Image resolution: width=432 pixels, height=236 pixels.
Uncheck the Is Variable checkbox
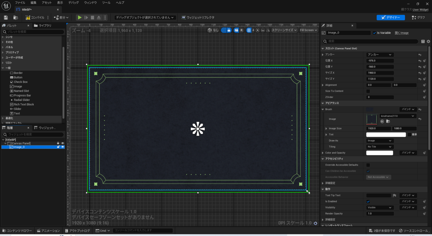(x=374, y=33)
